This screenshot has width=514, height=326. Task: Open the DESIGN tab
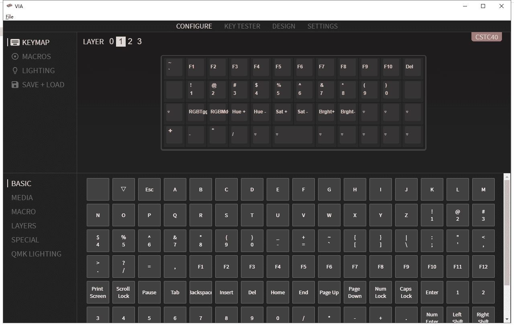pyautogui.click(x=284, y=26)
